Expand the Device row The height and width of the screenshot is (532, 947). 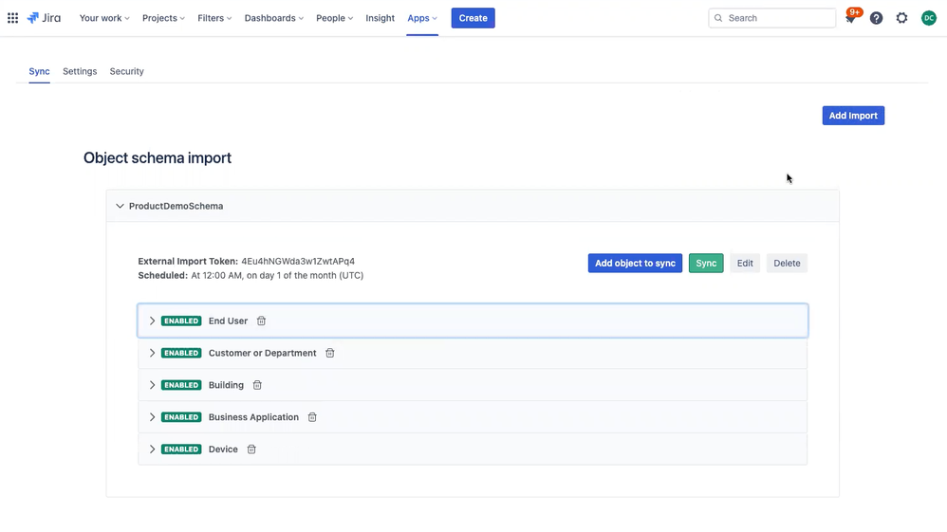[x=152, y=449]
